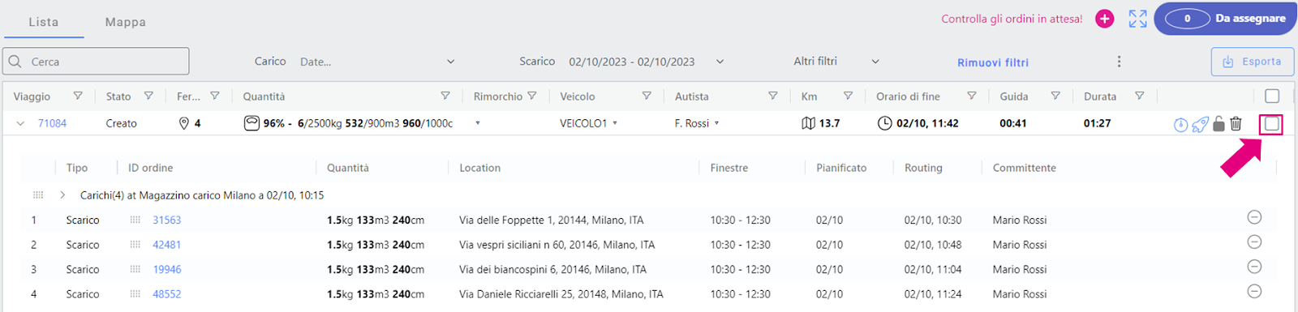Toggle the header select-all checkbox

click(x=1272, y=96)
